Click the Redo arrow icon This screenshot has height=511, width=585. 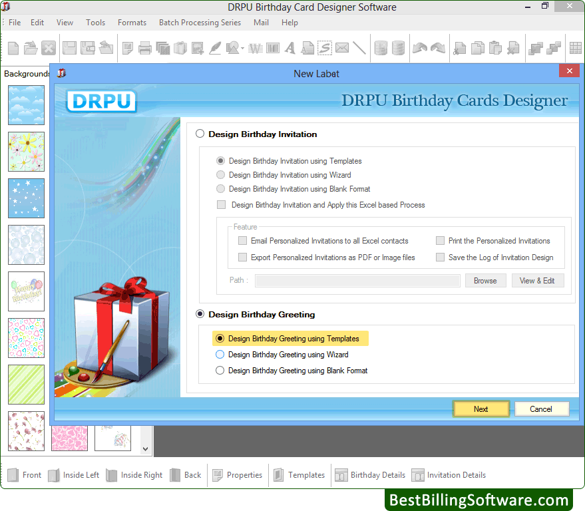(x=438, y=48)
